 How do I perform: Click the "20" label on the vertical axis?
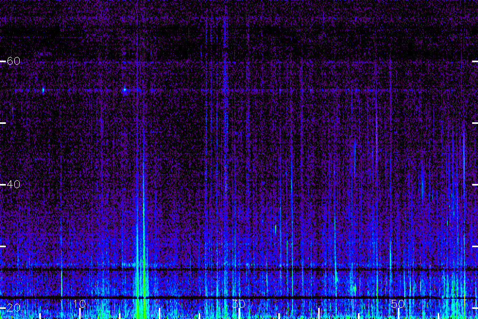[x=13, y=308]
